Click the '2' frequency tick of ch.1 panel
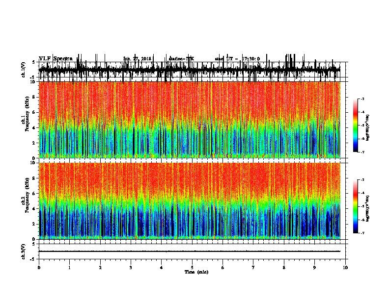The width and height of the screenshot is (389, 300). click(x=34, y=143)
